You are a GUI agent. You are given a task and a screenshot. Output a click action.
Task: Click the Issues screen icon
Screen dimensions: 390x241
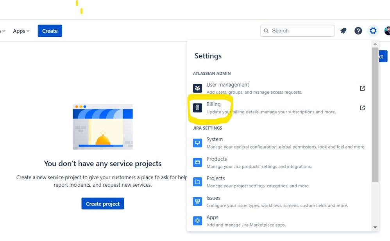[197, 201]
